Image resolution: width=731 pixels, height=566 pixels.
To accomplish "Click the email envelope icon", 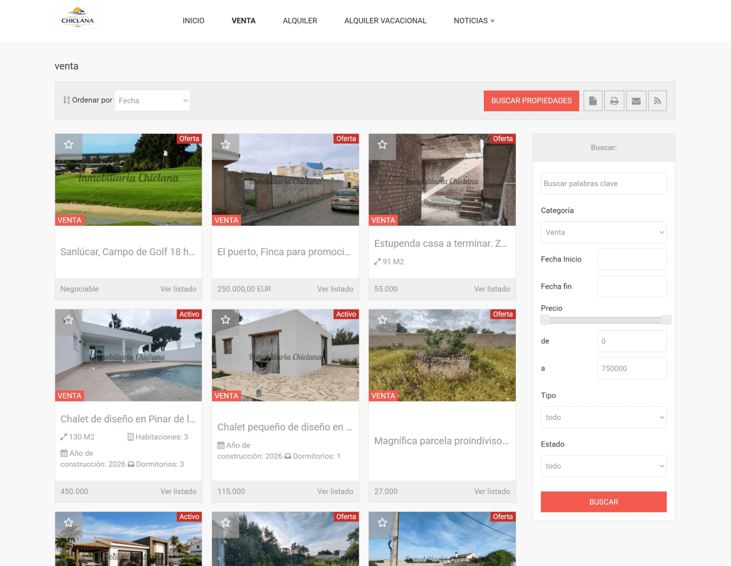I will tap(636, 101).
